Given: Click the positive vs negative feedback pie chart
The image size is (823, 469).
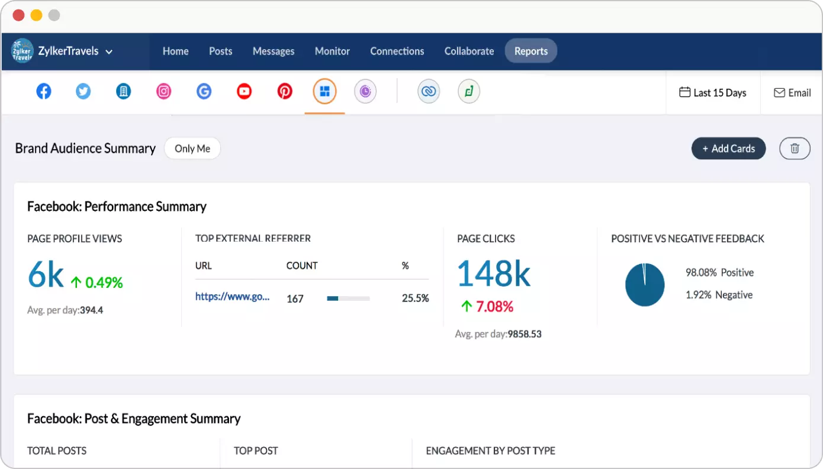Looking at the screenshot, I should coord(645,285).
